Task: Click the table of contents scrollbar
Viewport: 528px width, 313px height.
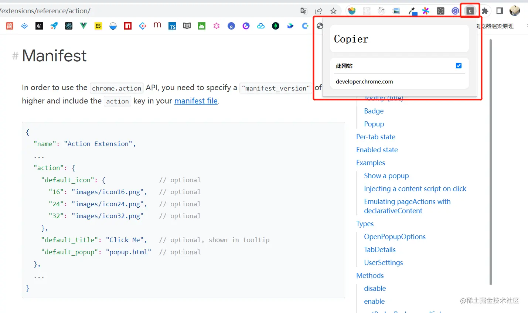Action: click(x=491, y=162)
